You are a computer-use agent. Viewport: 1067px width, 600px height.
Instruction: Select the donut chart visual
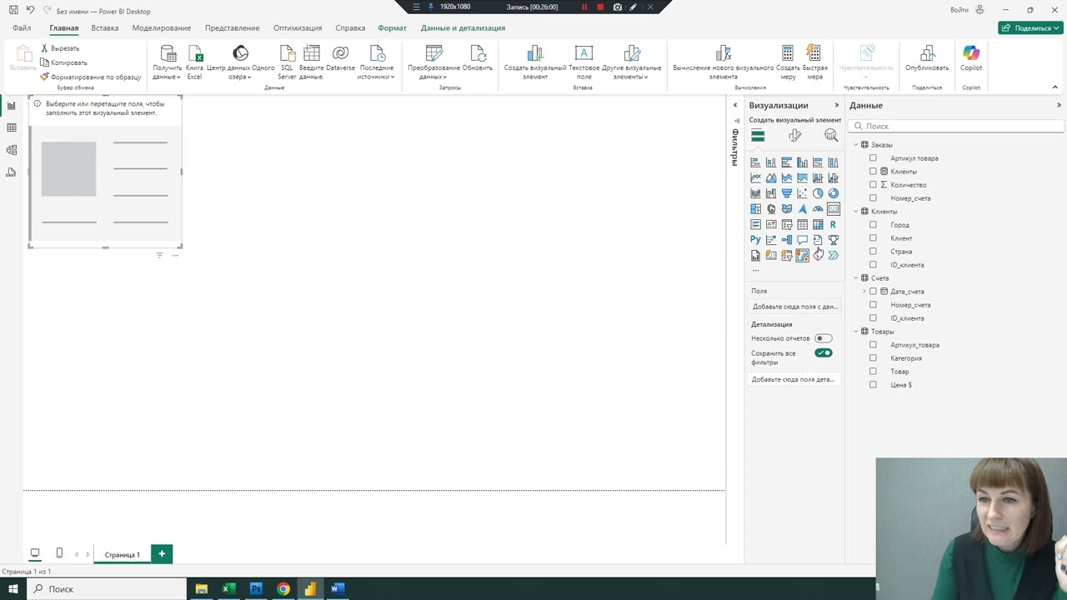pyautogui.click(x=833, y=193)
